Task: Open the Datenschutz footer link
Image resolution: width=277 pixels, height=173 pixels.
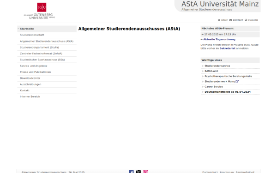Action: 210,172
